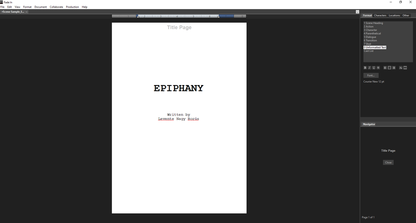The width and height of the screenshot is (416, 223).
Task: Toggle underline formatting
Action: click(x=374, y=67)
